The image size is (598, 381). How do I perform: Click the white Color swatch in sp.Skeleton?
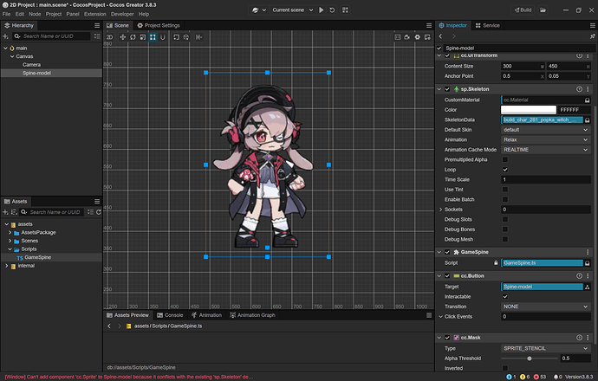(530, 110)
